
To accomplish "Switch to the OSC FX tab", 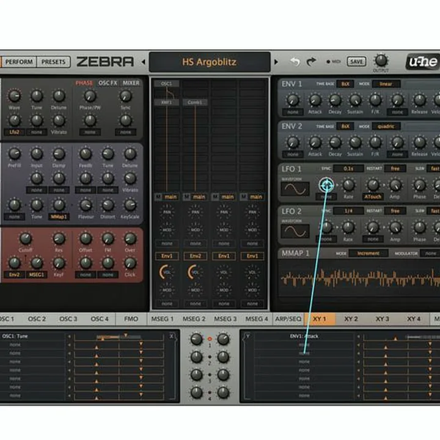I will click(x=108, y=83).
